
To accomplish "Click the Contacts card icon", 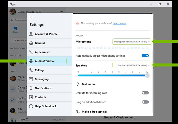I will [x=31, y=97].
